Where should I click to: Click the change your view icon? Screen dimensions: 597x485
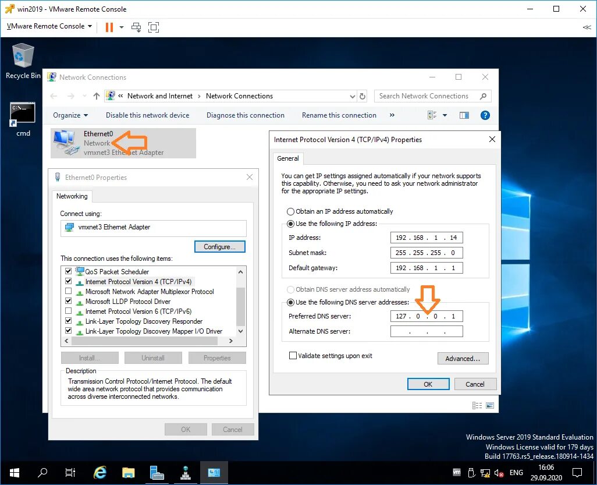[432, 115]
